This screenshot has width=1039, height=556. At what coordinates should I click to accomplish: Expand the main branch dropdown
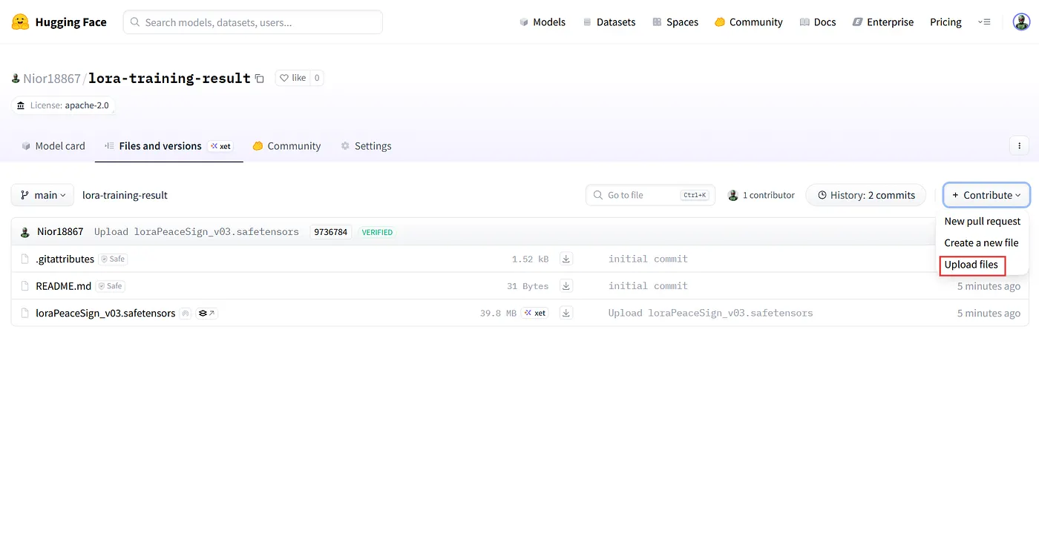(x=42, y=195)
